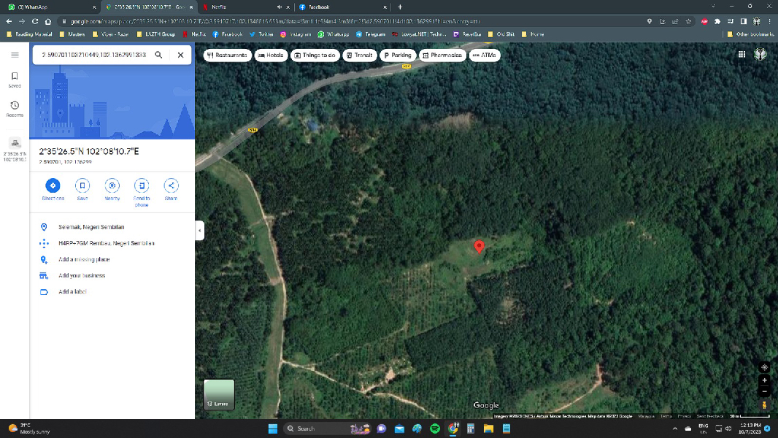The width and height of the screenshot is (778, 438).
Task: Open browser home page
Action: (x=48, y=21)
